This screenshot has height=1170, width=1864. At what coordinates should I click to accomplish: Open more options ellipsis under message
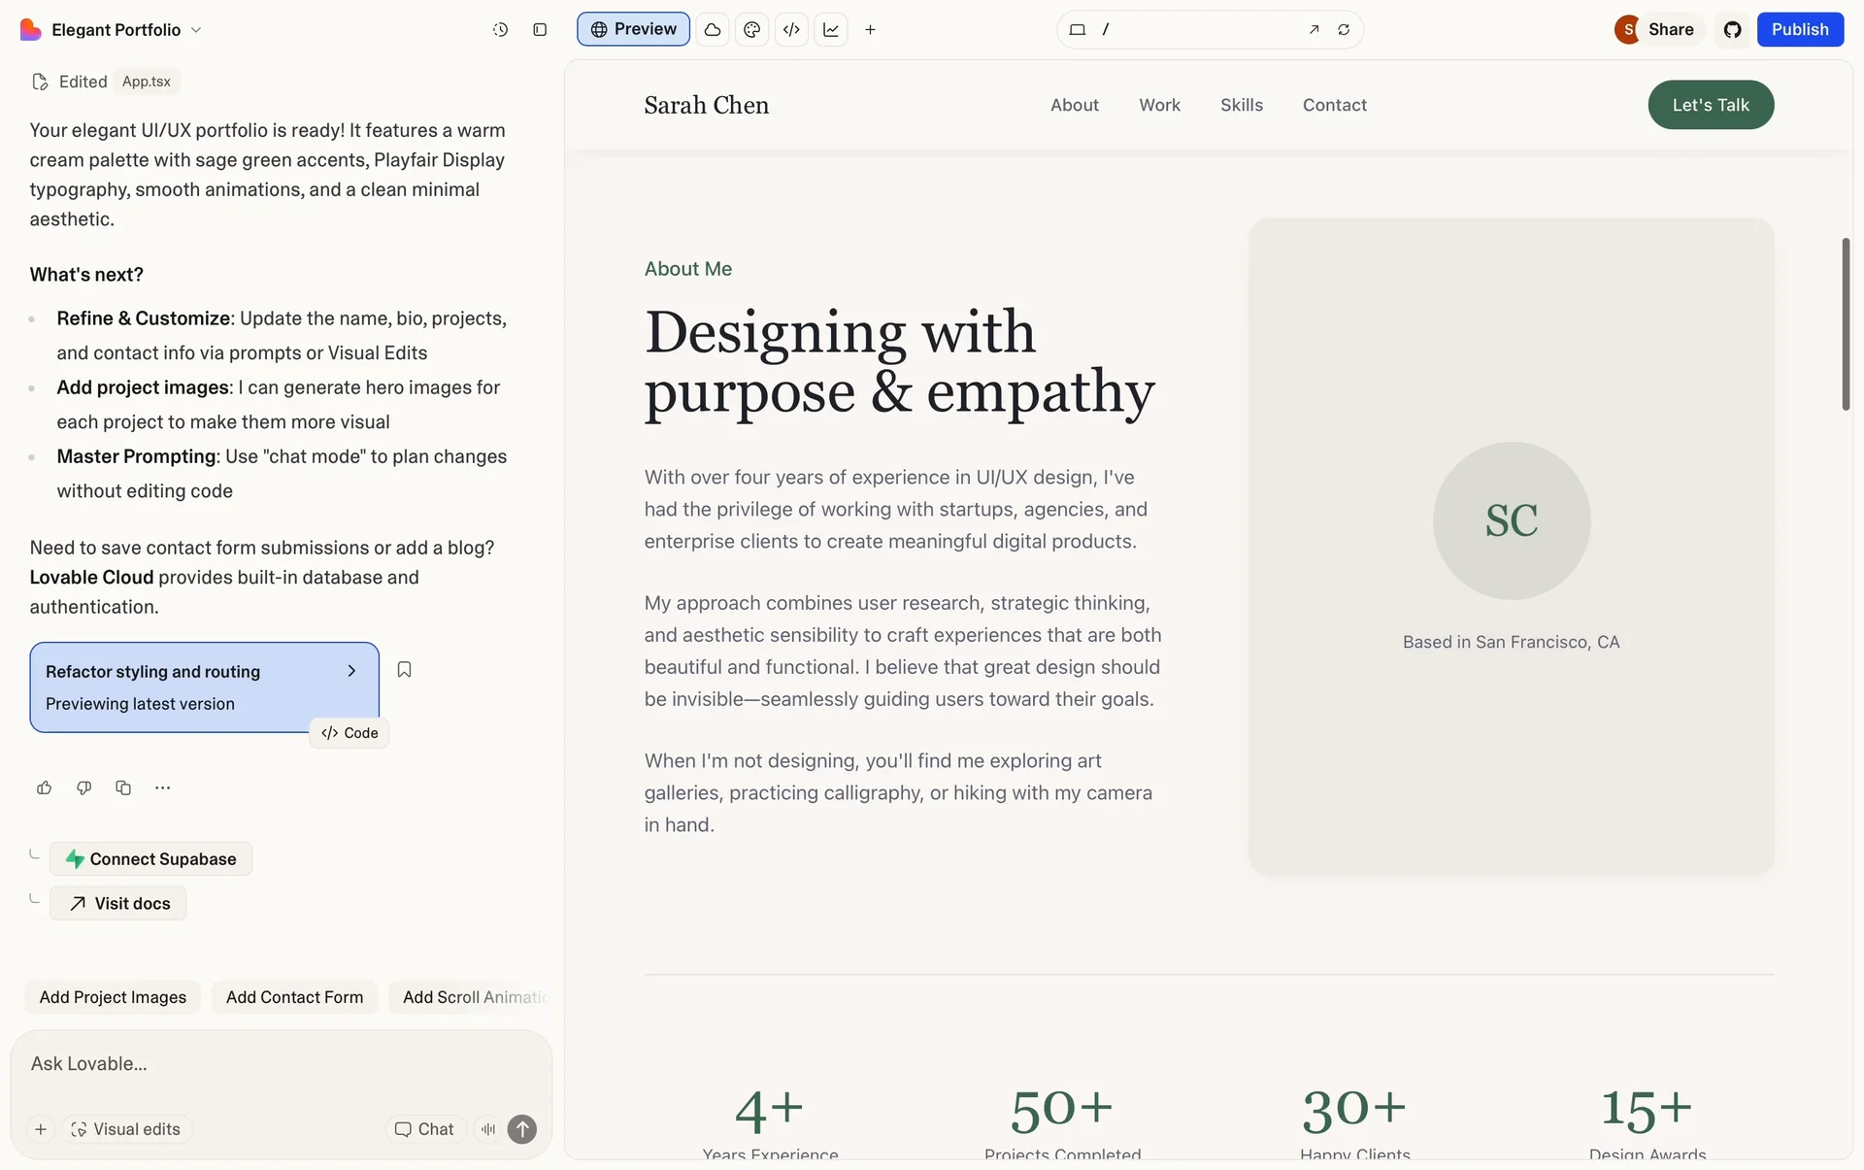click(x=162, y=787)
